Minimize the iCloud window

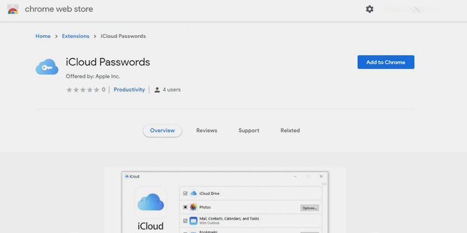[x=295, y=177]
